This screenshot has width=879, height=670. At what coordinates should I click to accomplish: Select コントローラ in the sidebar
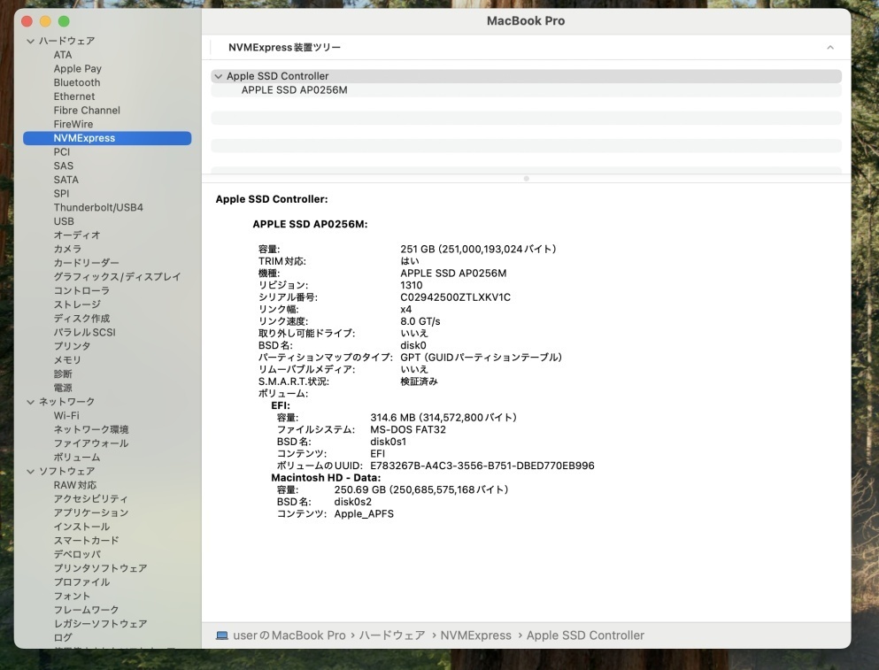(x=81, y=291)
